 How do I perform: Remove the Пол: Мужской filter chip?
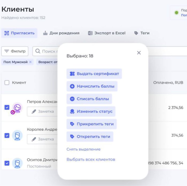pos(30,62)
